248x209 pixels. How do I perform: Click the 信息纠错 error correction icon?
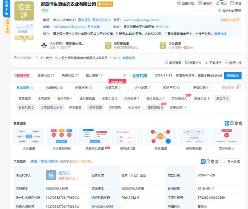227,63
